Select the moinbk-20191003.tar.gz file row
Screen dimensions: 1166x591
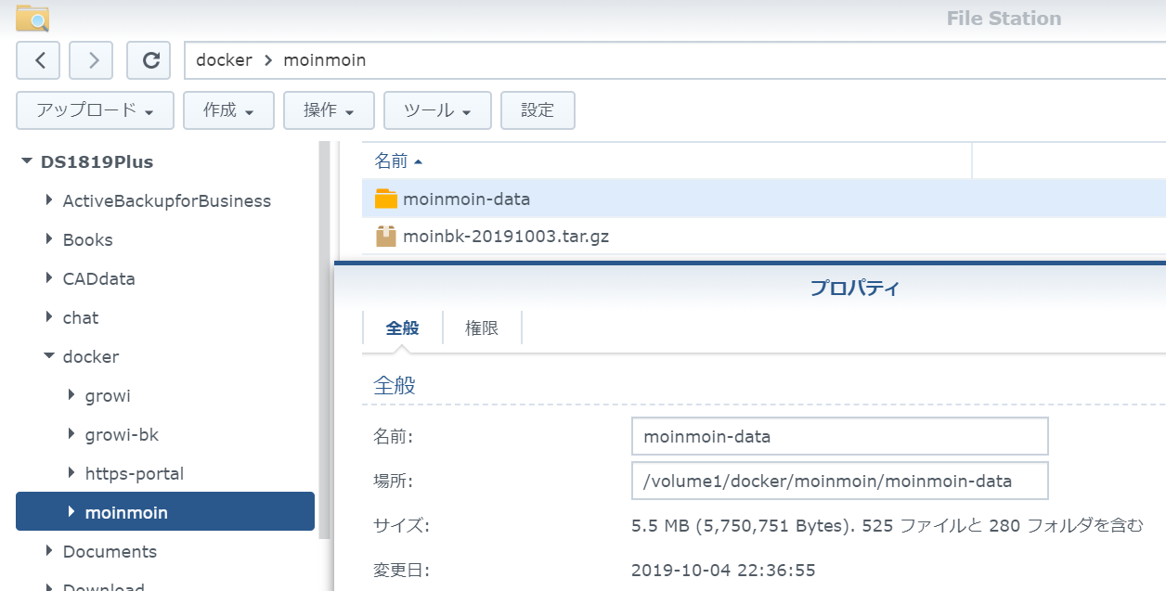coord(763,237)
